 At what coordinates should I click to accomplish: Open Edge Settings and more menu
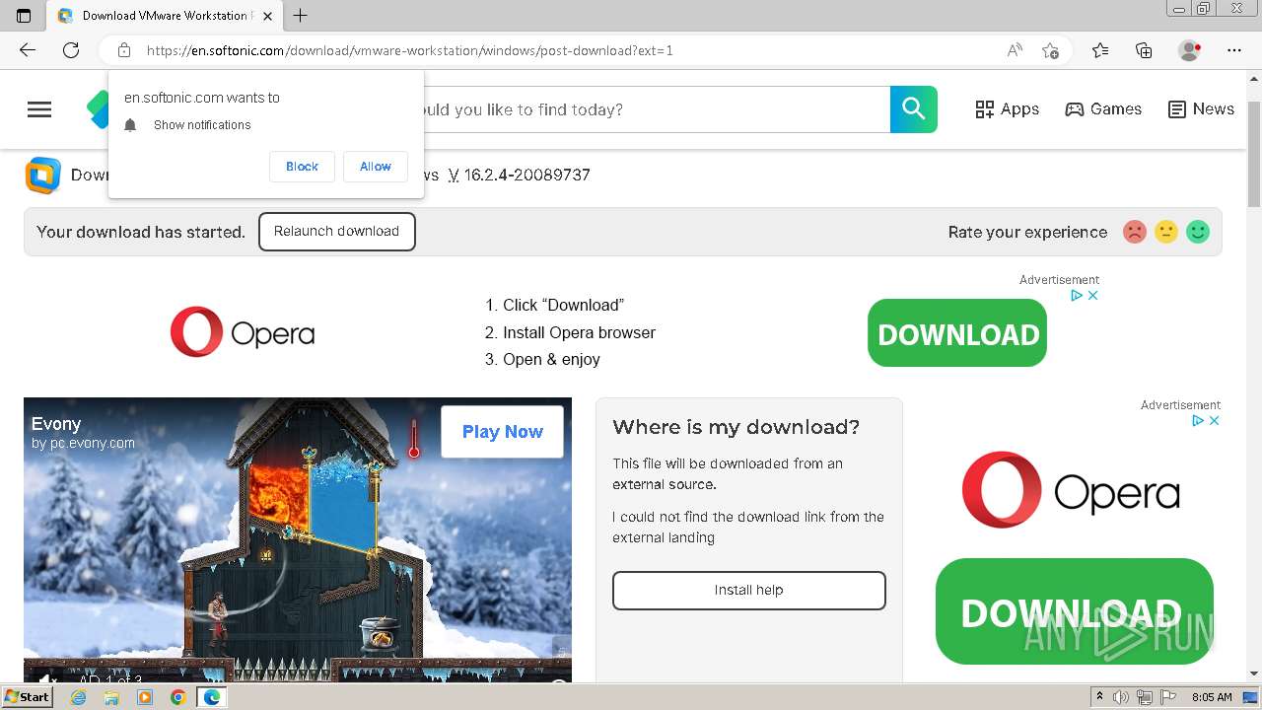coord(1234,50)
